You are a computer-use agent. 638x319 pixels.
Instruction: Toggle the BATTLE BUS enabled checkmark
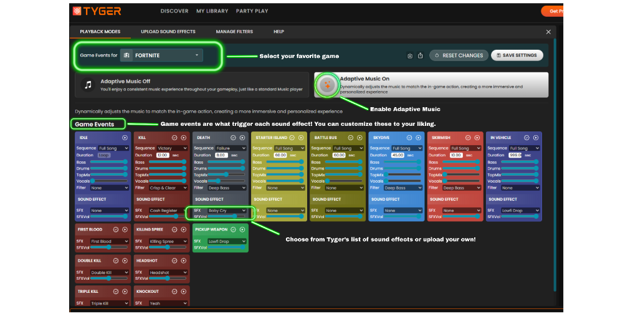350,138
